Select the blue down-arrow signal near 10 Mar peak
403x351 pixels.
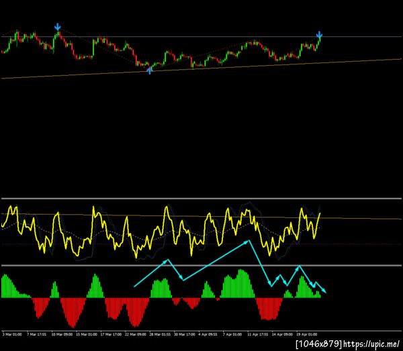pyautogui.click(x=58, y=27)
